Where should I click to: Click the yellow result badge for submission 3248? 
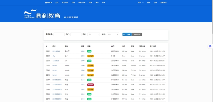[x=91, y=75]
